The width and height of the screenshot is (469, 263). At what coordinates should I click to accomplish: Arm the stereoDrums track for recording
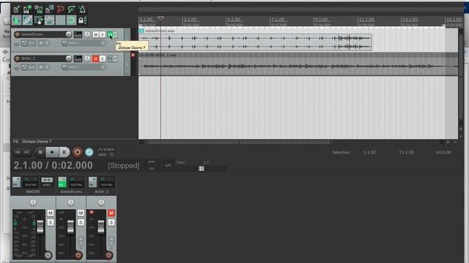(17, 34)
